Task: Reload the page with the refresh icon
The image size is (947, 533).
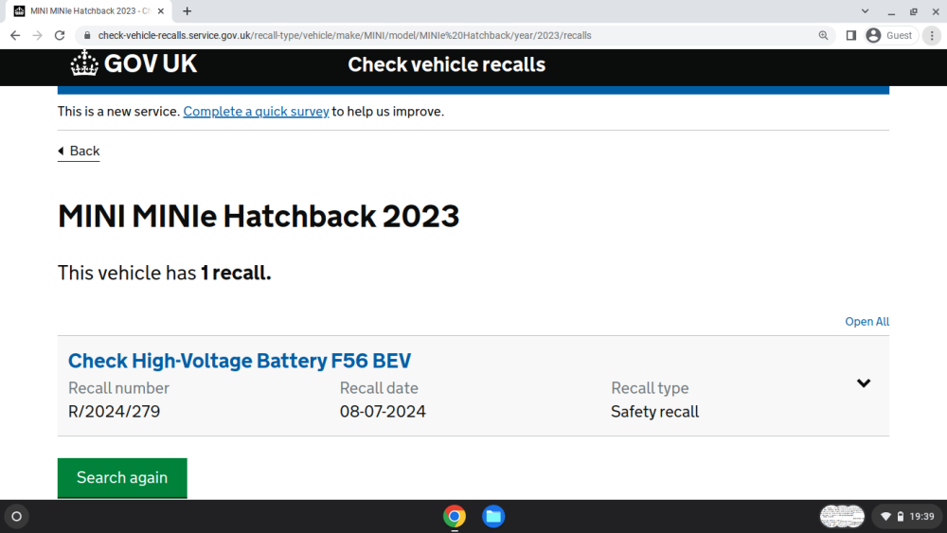Action: coord(59,36)
